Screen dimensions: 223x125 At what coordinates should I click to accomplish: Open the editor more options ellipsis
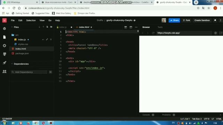pos(136,27)
